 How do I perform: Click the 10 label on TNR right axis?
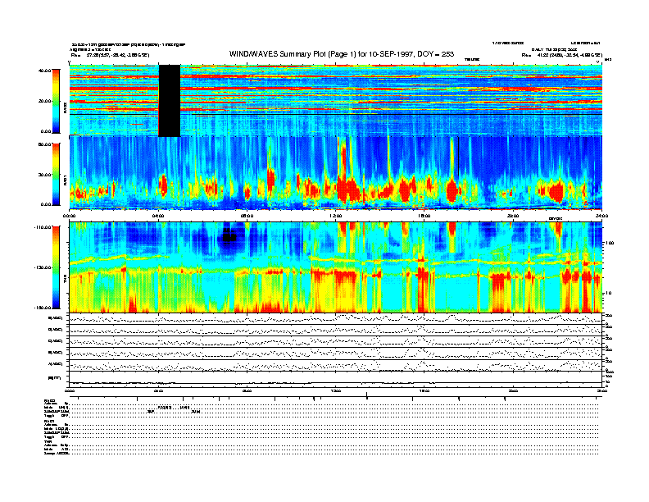(608, 293)
